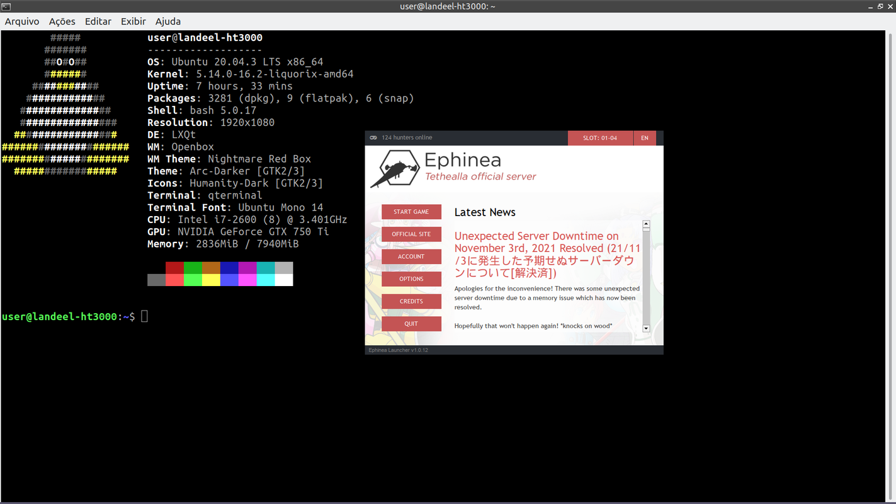The height and width of the screenshot is (504, 896).
Task: Click the DE: LXQt line
Action: click(171, 135)
